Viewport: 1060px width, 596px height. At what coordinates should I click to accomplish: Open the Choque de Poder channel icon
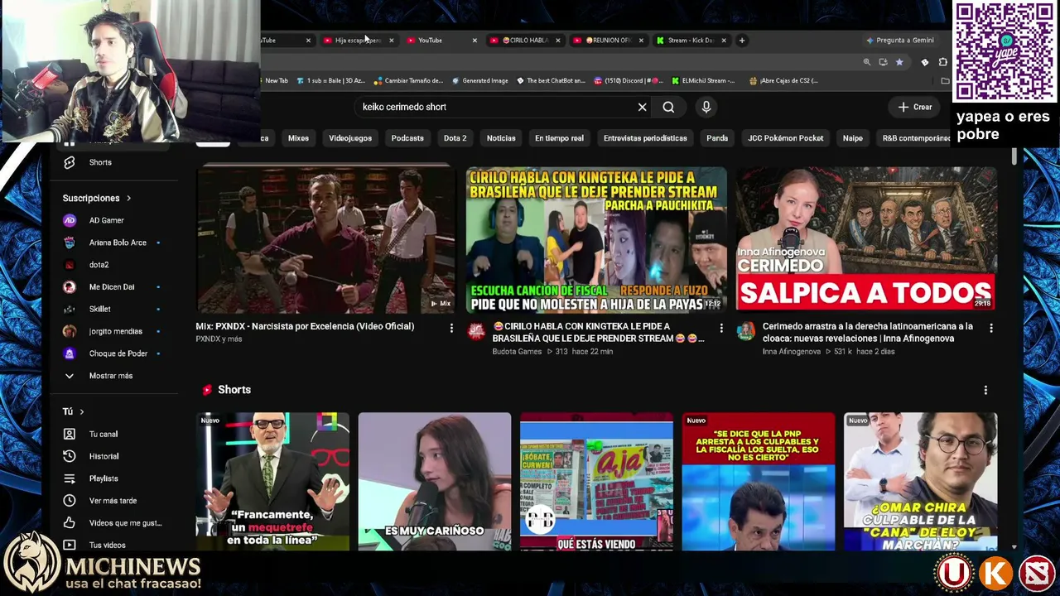[x=70, y=353]
